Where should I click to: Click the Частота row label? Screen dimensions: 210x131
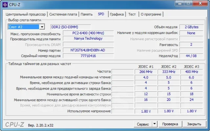104,71
